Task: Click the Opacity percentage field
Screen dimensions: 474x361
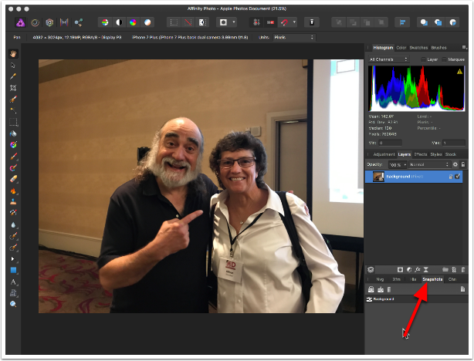Action: point(396,164)
